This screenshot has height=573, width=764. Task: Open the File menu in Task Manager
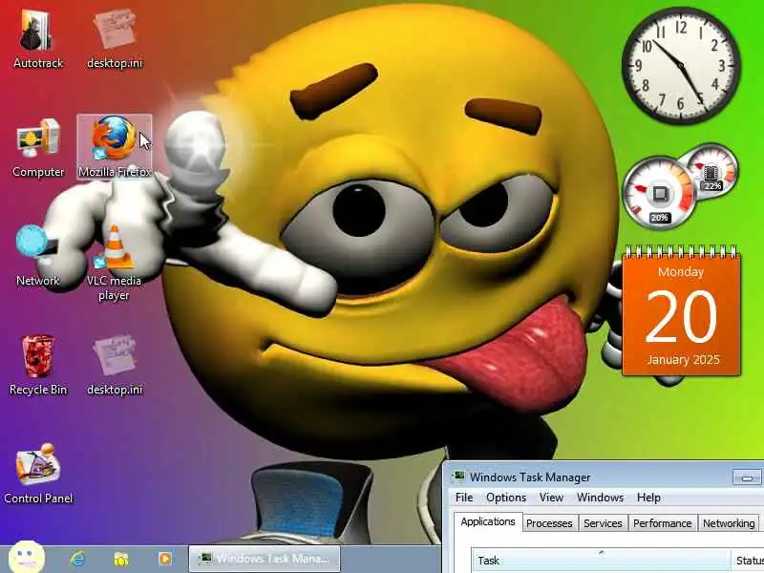click(x=464, y=498)
